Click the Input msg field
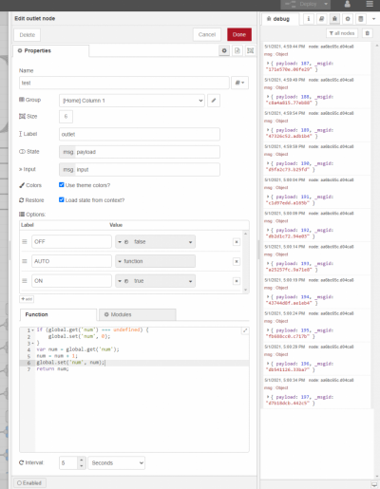Viewport: 380px width, 489px height. (140, 170)
